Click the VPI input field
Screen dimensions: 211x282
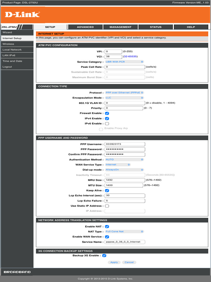click(x=113, y=51)
